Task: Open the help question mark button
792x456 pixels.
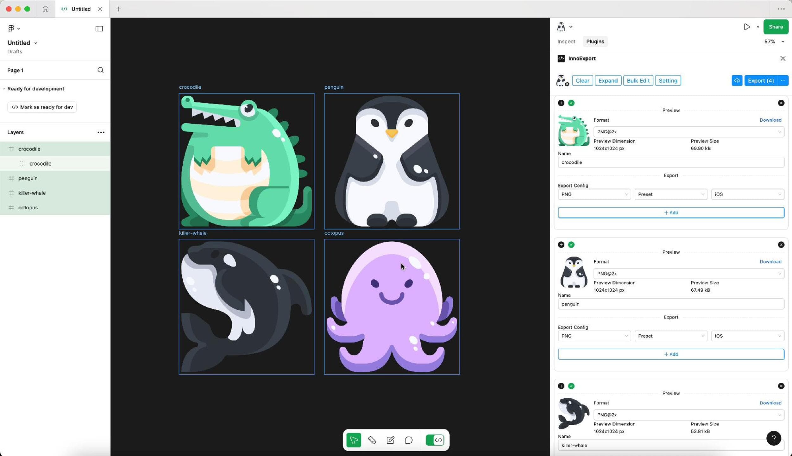Action: coord(774,438)
